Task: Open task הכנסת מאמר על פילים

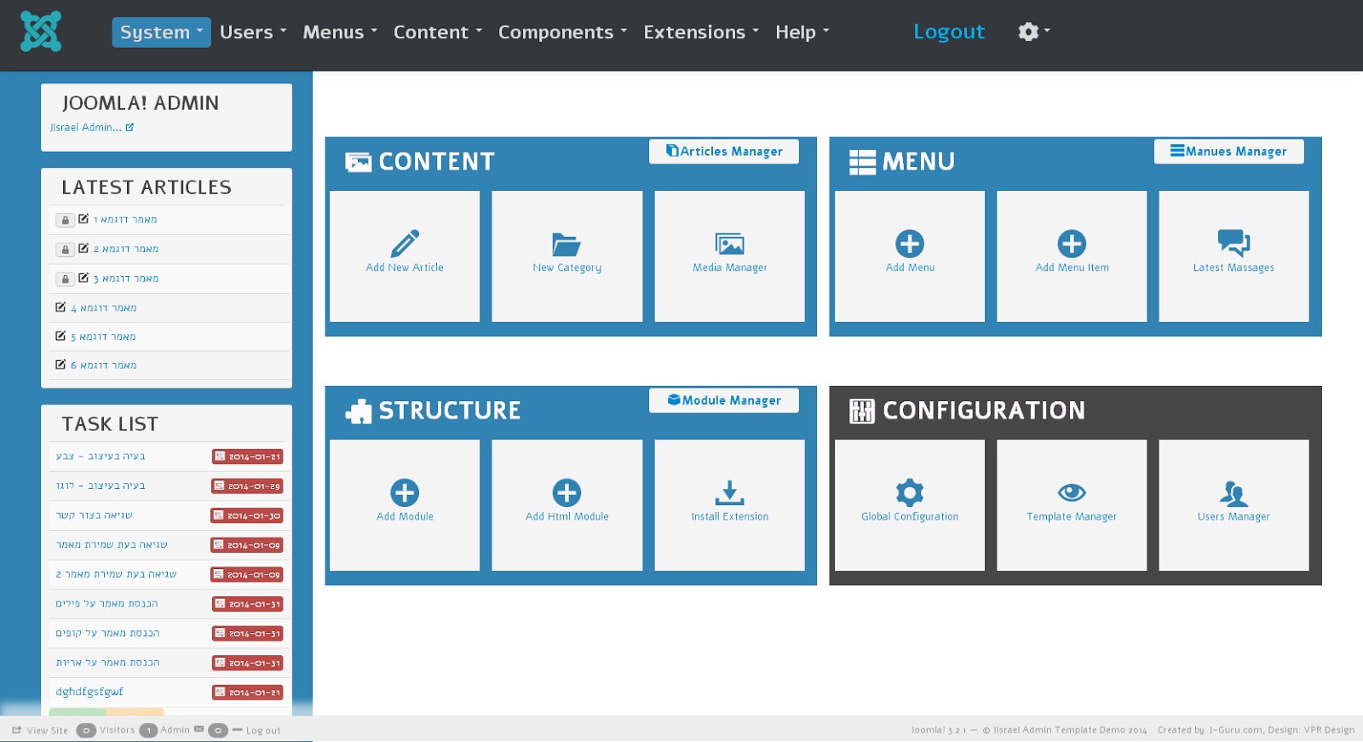Action: pyautogui.click(x=106, y=603)
